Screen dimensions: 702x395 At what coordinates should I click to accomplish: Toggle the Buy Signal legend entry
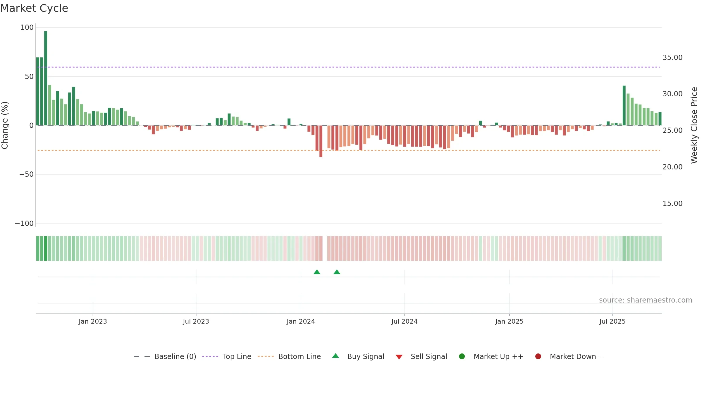pos(358,356)
